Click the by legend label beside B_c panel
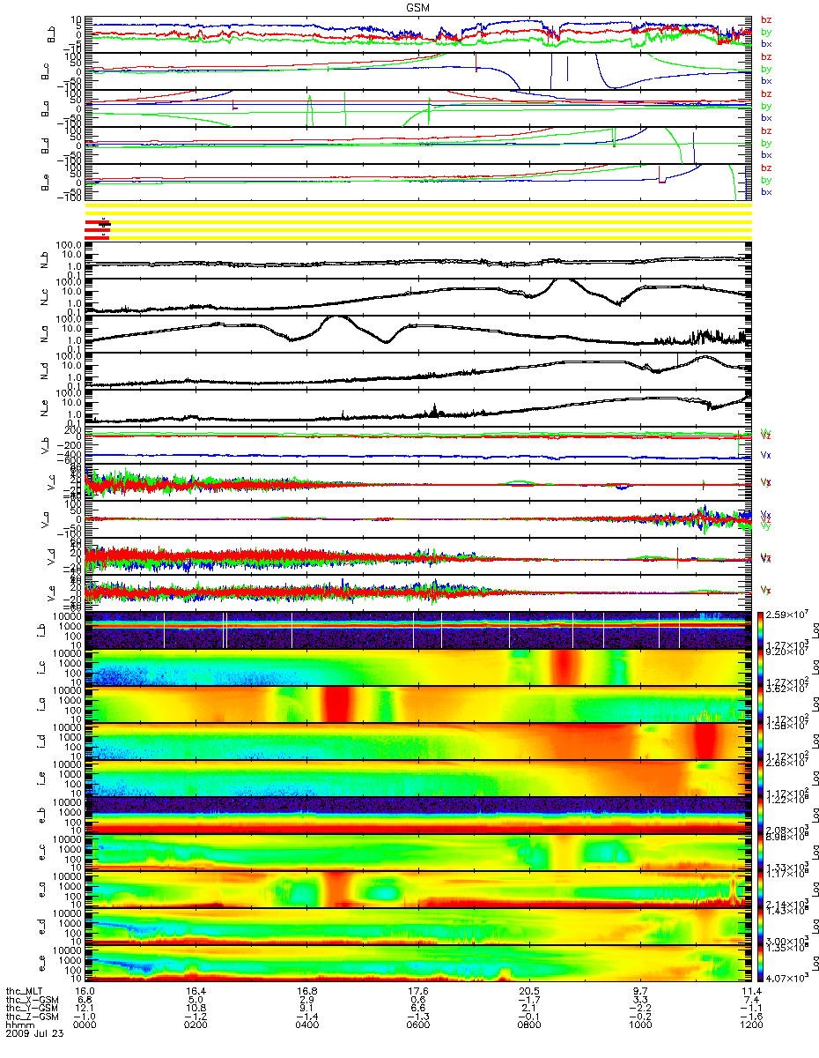 tap(765, 69)
